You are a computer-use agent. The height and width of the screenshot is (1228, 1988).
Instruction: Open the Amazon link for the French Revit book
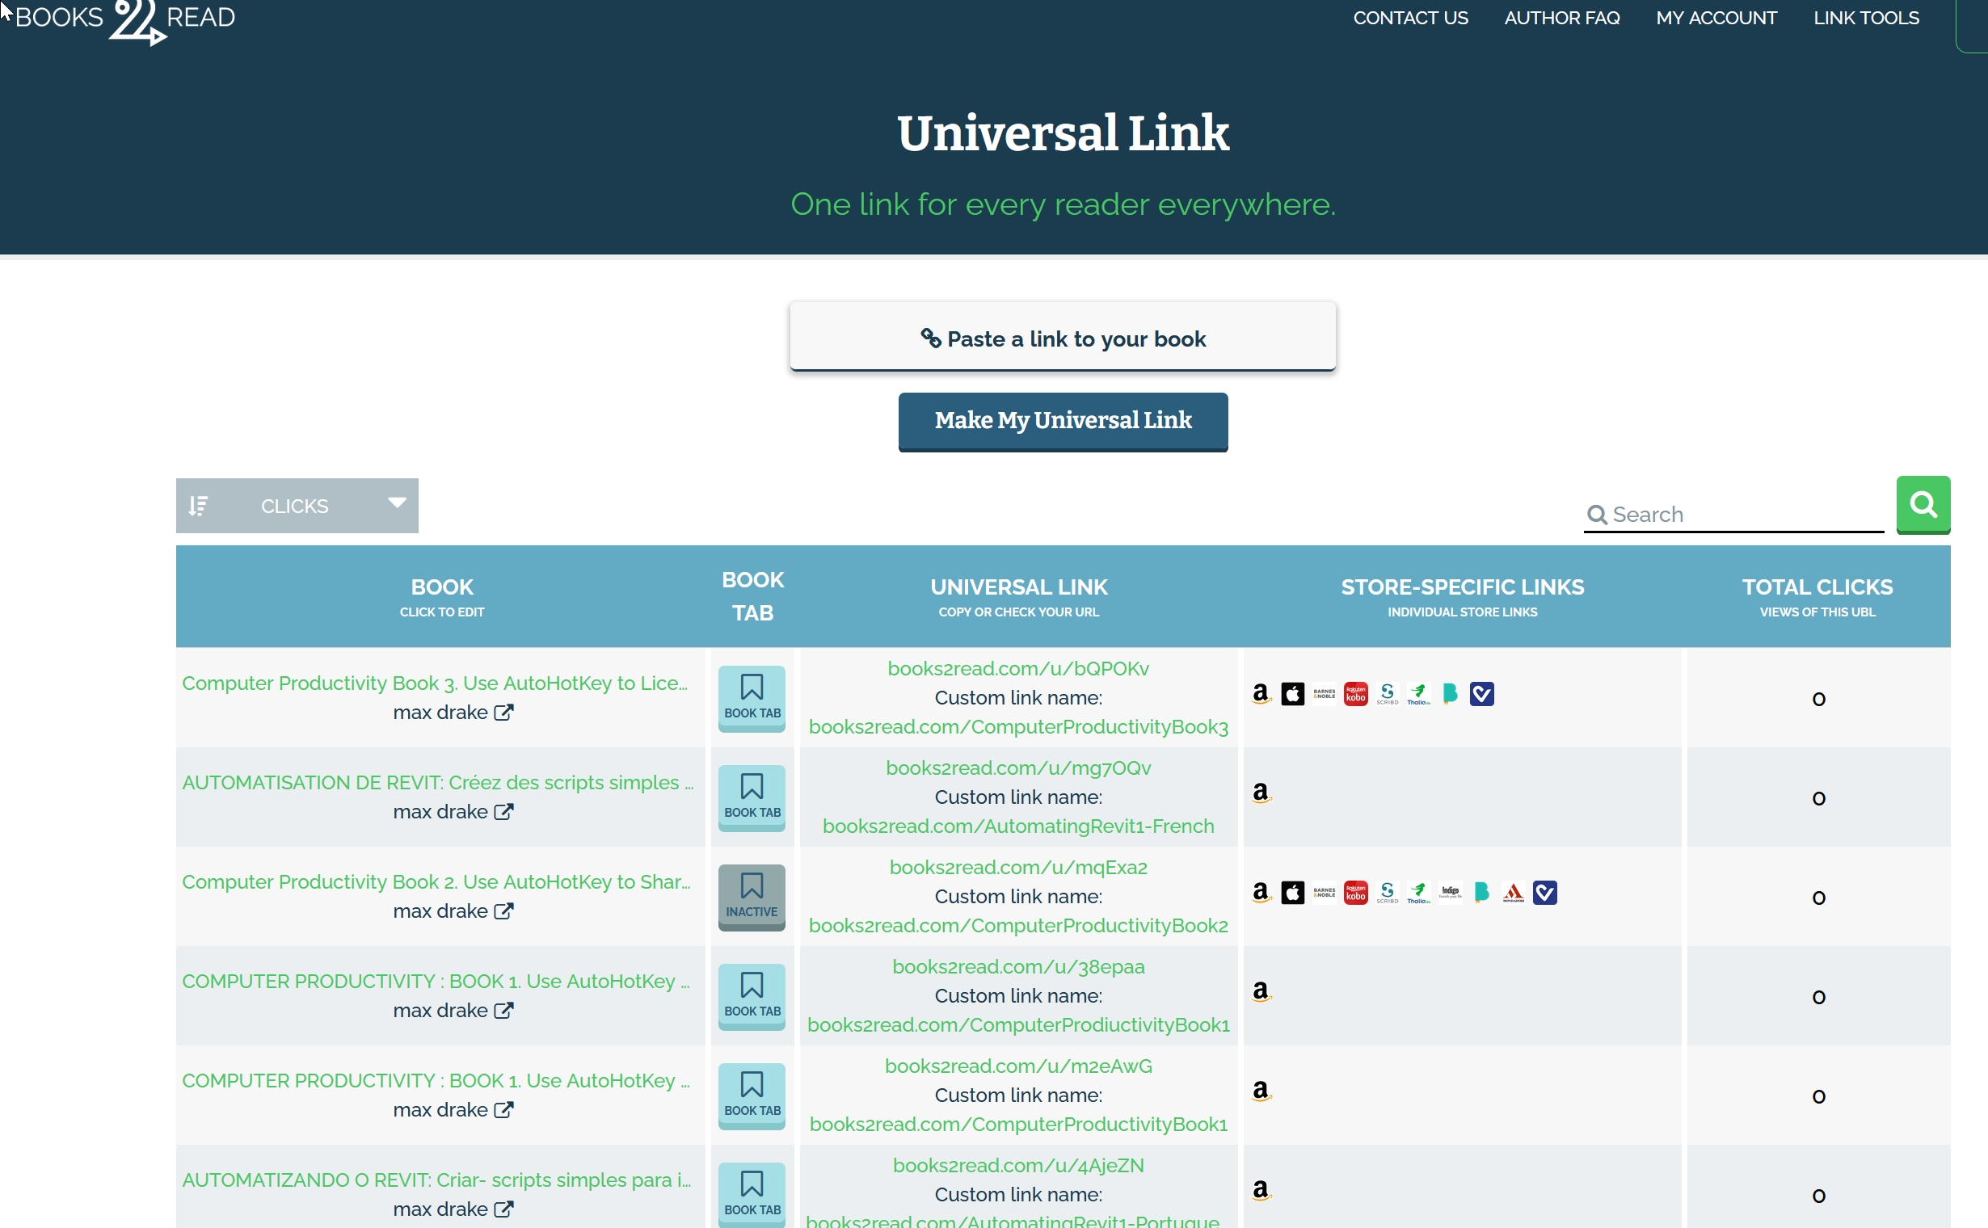click(x=1261, y=793)
